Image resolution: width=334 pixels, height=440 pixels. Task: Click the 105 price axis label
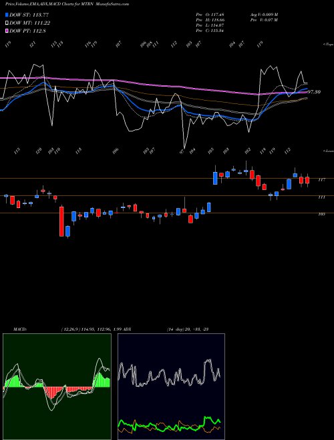tap(321, 214)
